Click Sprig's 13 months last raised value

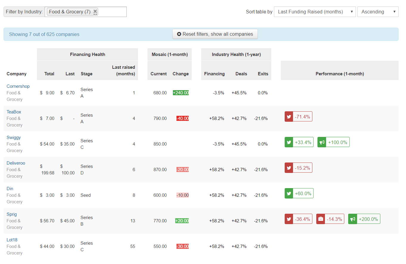coord(133,221)
